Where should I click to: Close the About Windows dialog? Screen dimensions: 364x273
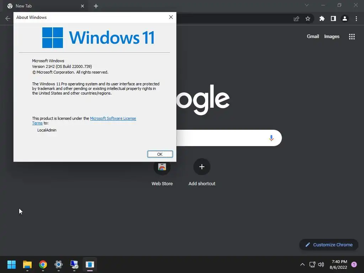point(171,17)
